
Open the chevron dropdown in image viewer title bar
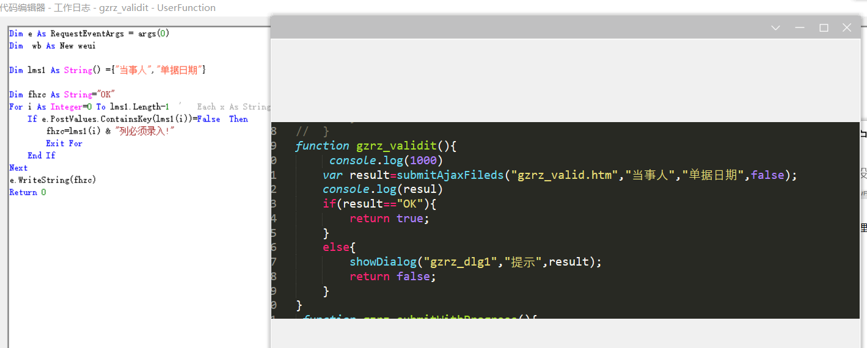pyautogui.click(x=776, y=28)
